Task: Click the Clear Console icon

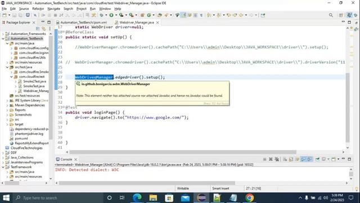Action: (285, 159)
